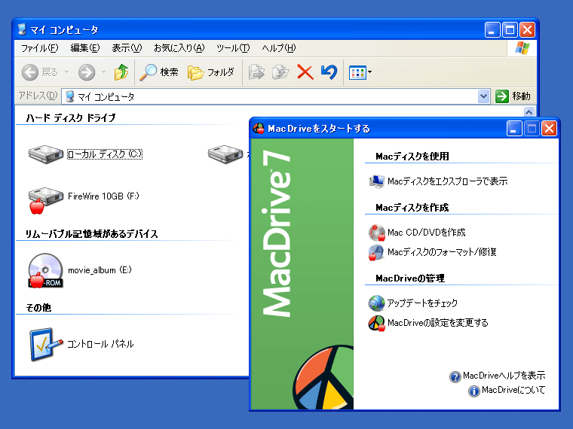
Task: Select the FireWire 10GB (F:) Mac drive icon
Action: [45, 200]
